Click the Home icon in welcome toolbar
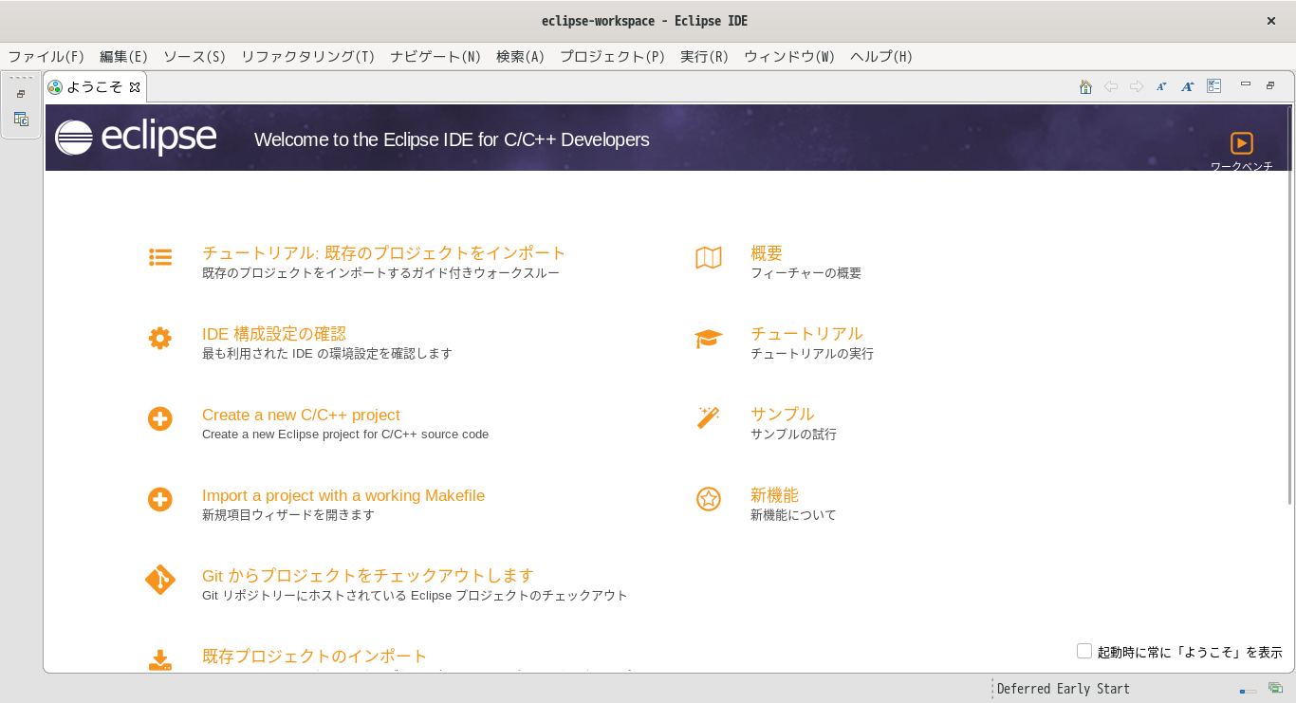1296x703 pixels. pyautogui.click(x=1085, y=86)
